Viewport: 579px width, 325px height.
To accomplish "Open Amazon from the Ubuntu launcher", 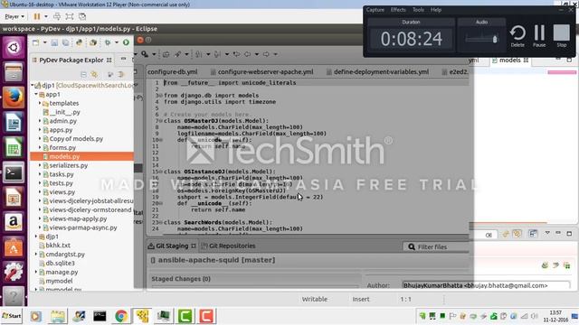I will 14,222.
